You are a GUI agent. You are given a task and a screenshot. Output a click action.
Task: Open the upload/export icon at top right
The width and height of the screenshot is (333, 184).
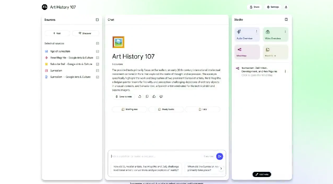(x=286, y=7)
